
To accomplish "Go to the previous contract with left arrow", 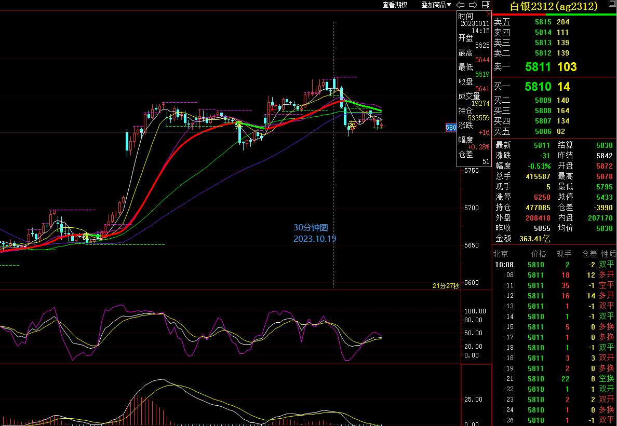I will point(460,5).
